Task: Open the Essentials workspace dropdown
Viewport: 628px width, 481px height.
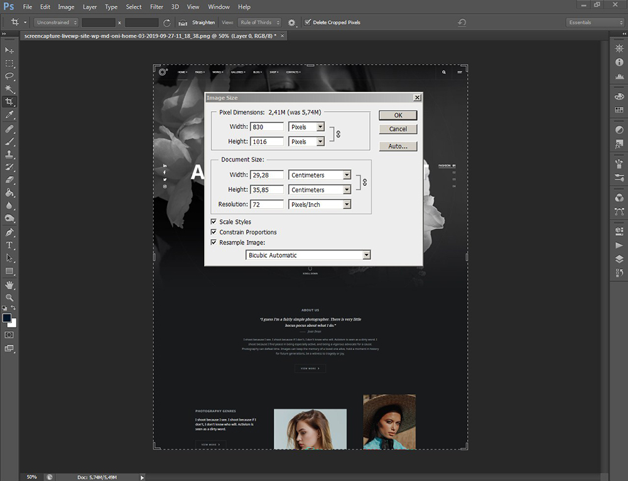Action: click(x=595, y=23)
